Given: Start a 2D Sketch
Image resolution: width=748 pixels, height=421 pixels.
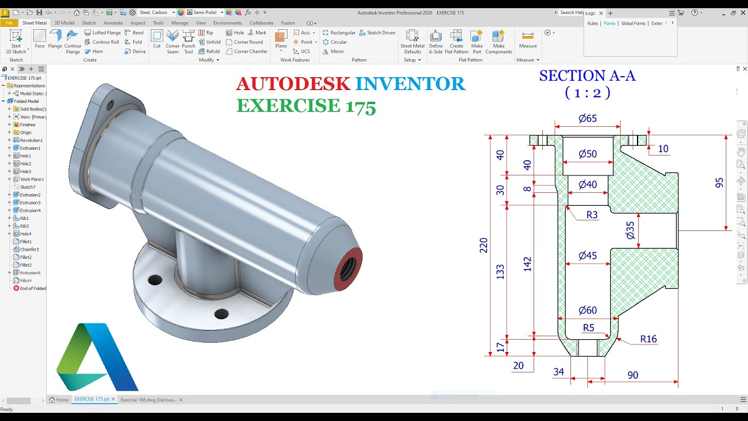Looking at the screenshot, I should [x=16, y=42].
